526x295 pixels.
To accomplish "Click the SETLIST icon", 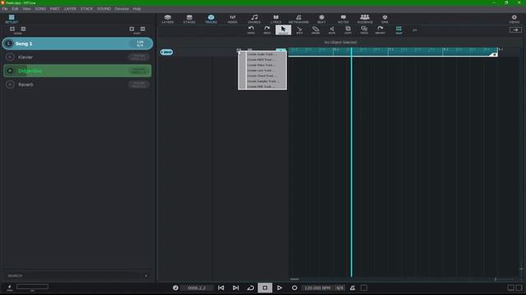I will tap(12, 19).
